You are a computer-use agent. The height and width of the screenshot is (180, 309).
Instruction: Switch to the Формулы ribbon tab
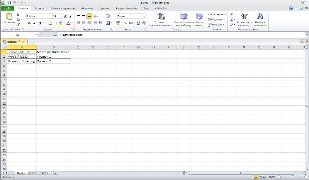pyautogui.click(x=87, y=8)
